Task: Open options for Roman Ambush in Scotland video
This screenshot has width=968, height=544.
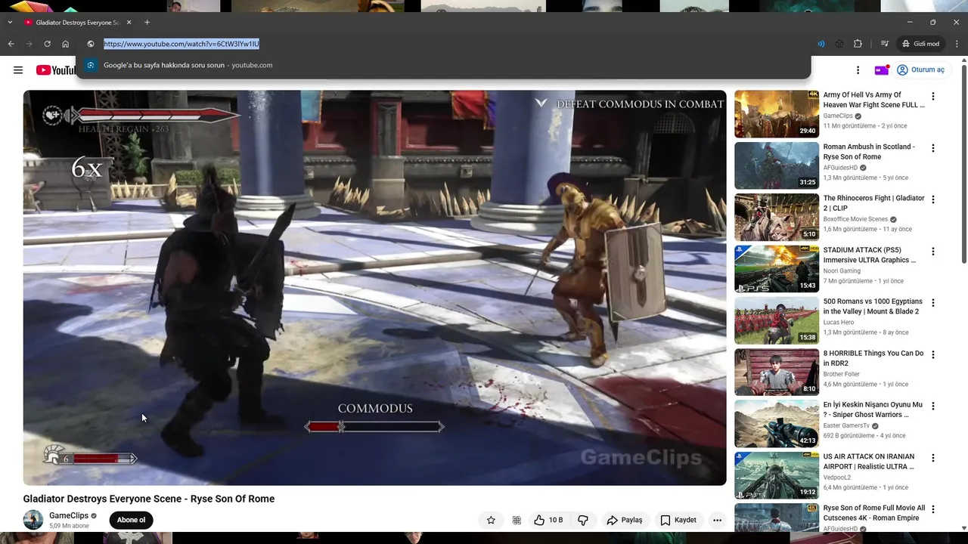Action: click(932, 148)
